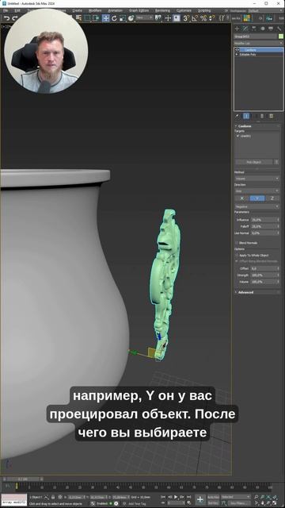Viewport: 285px width, 508px height.
Task: Open the Edit menu
Action: (17, 10)
